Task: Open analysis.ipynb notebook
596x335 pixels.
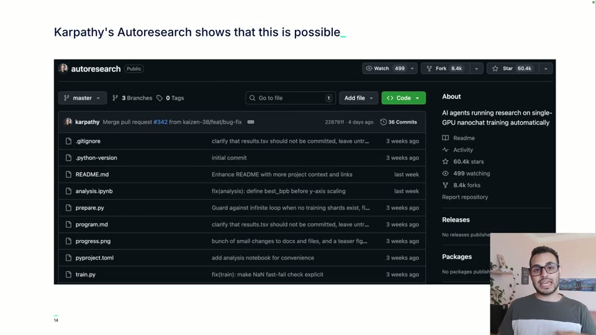Action: [94, 191]
